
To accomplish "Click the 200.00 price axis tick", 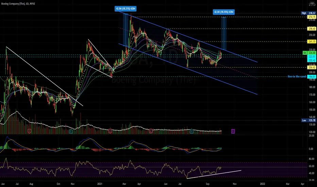I will click(312, 72).
